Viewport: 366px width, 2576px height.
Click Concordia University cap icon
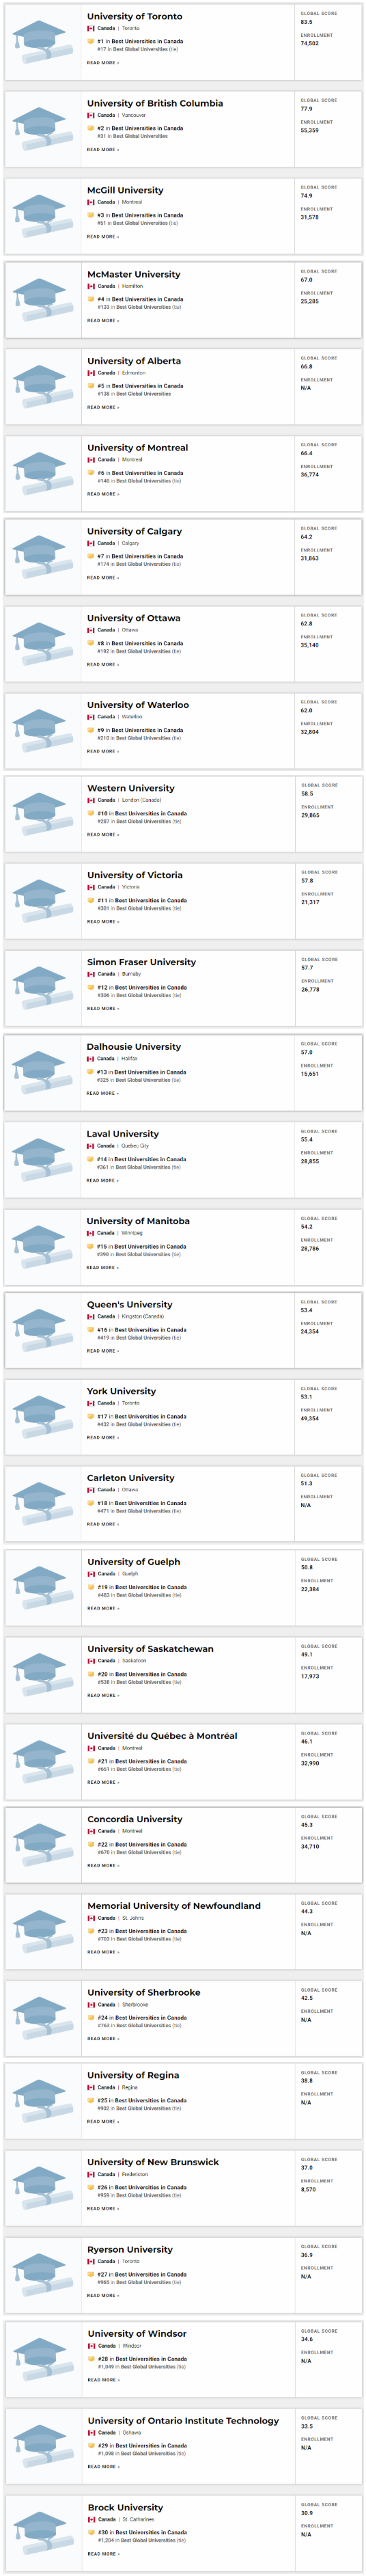click(43, 1843)
